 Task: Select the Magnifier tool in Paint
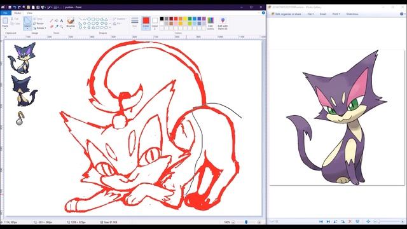click(62, 26)
